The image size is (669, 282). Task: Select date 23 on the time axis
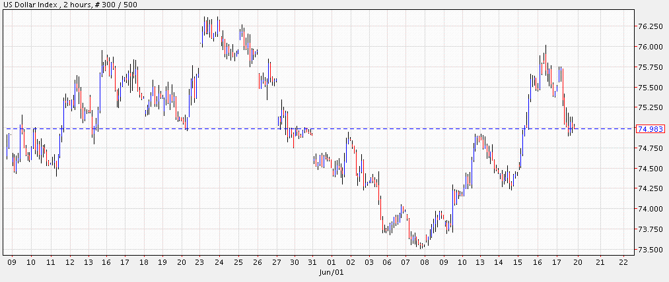pos(200,262)
